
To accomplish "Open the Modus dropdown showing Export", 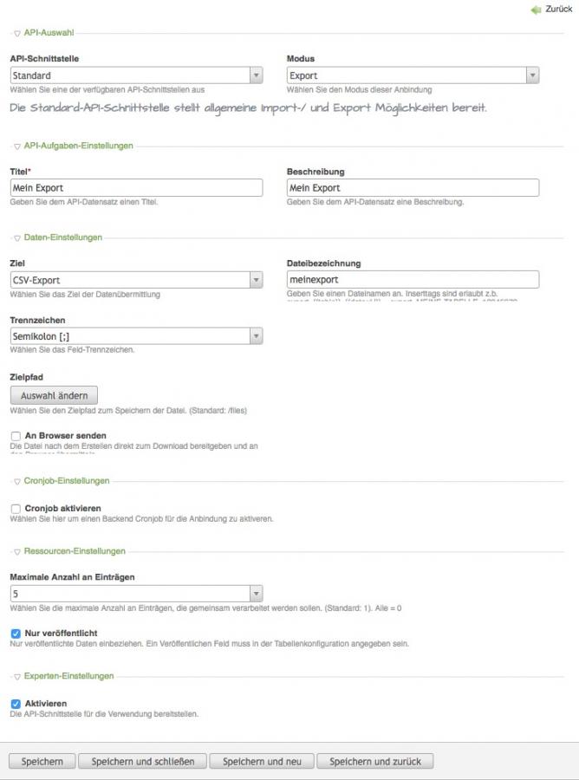I will [413, 75].
